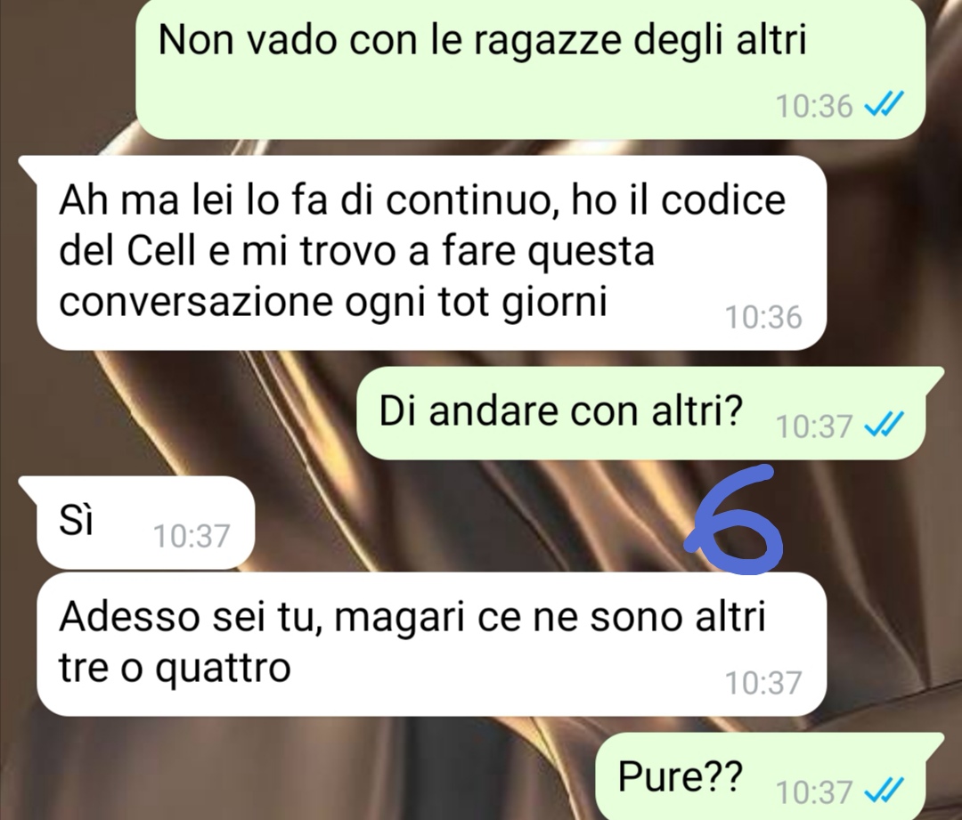Tap the words 'conversazione ogni tot giorni'
Image resolution: width=962 pixels, height=820 pixels.
333,302
